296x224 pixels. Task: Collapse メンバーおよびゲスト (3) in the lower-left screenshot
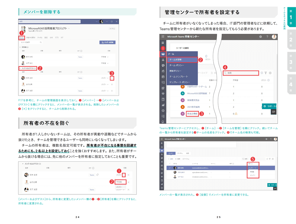click(23, 164)
